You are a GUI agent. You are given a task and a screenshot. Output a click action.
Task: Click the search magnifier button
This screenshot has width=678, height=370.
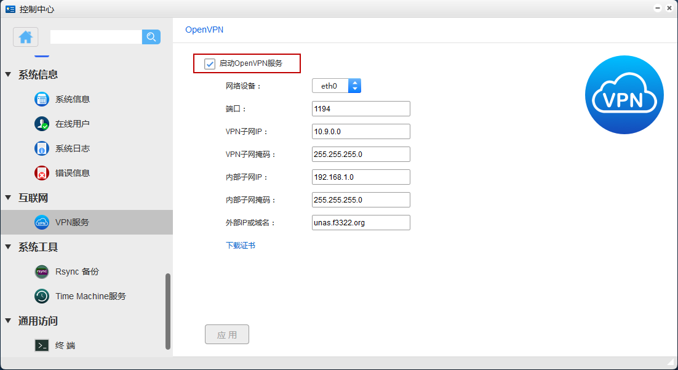[151, 37]
